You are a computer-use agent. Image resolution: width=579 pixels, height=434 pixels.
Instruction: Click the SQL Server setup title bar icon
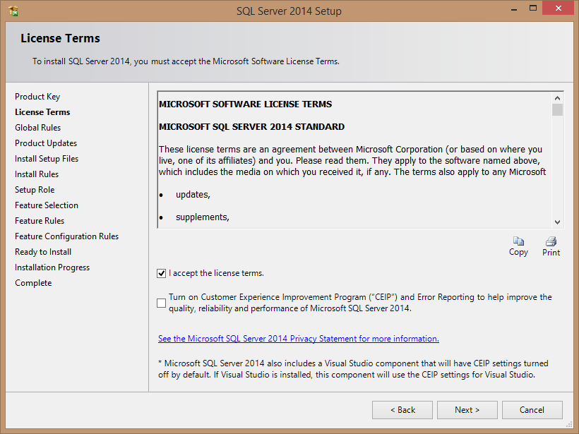[x=13, y=11]
